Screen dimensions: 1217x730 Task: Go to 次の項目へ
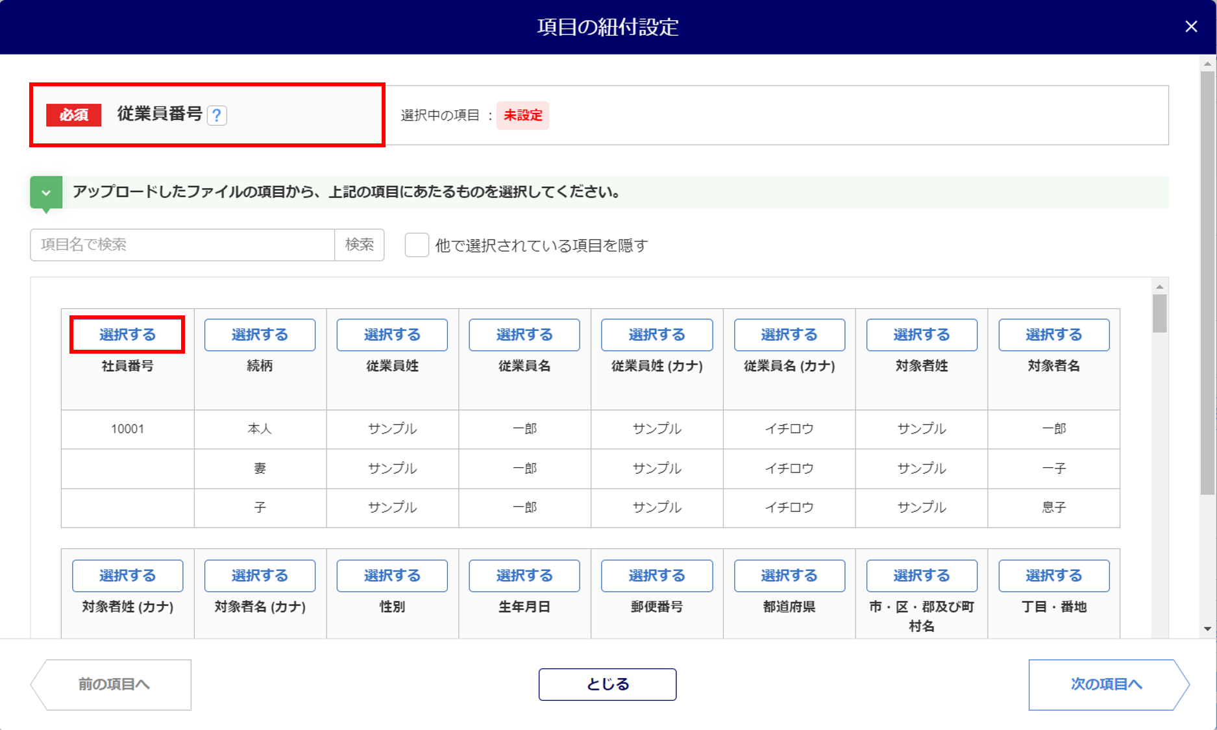(1106, 685)
